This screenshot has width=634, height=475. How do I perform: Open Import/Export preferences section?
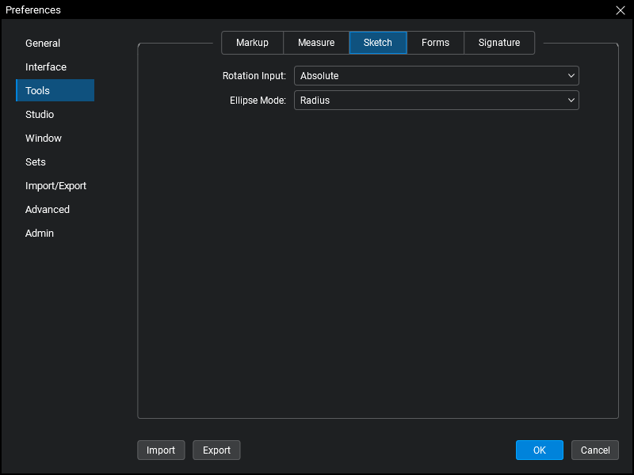click(55, 186)
